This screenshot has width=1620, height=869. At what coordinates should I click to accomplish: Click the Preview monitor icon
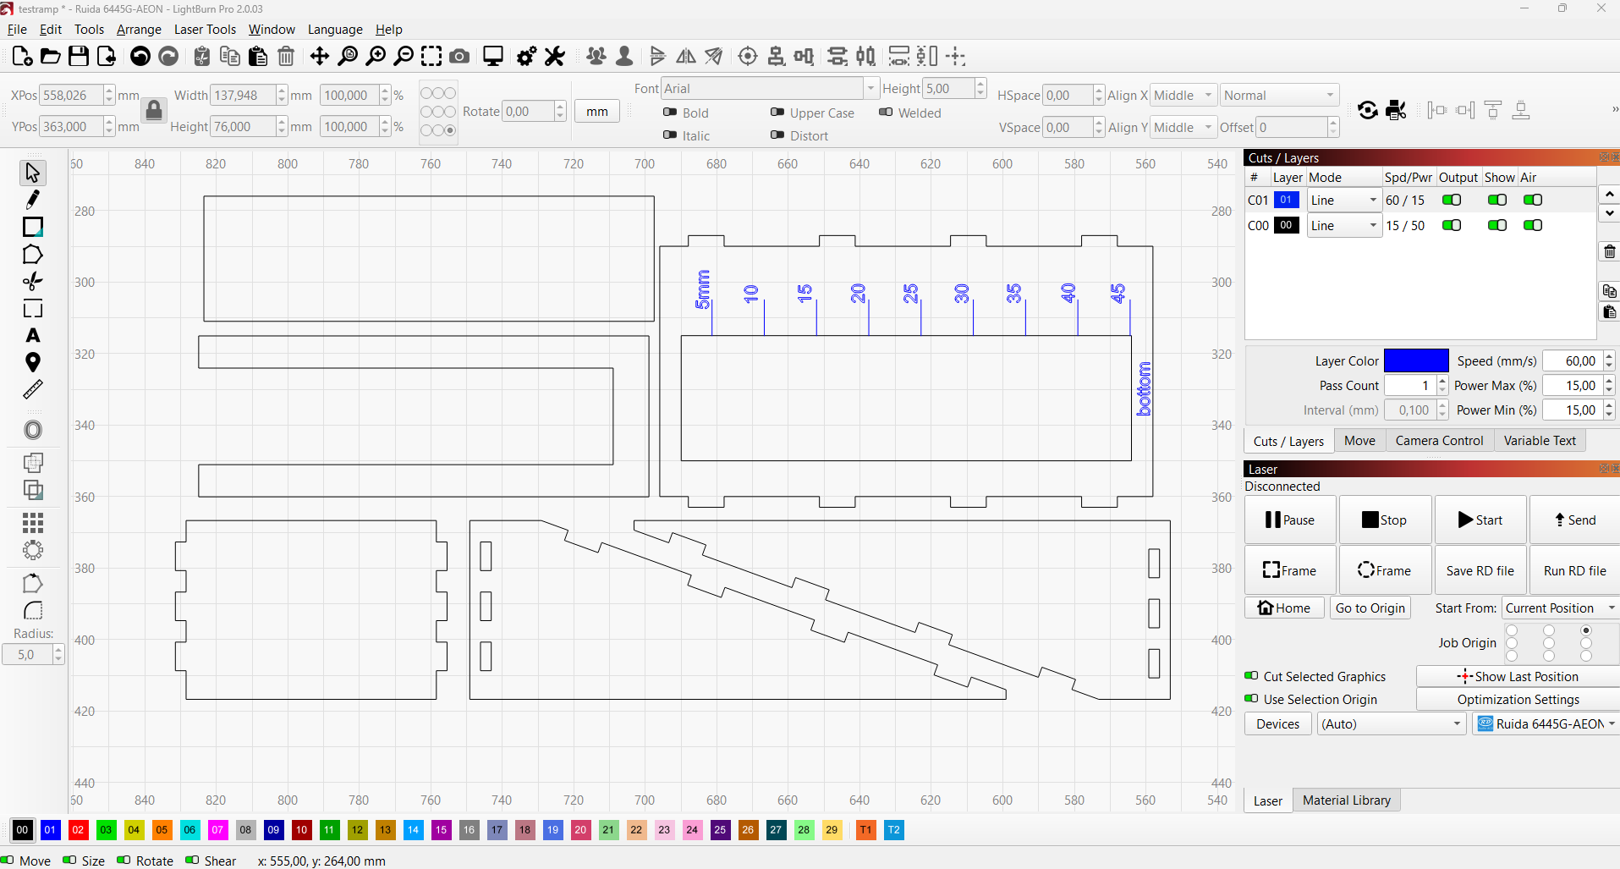(492, 57)
